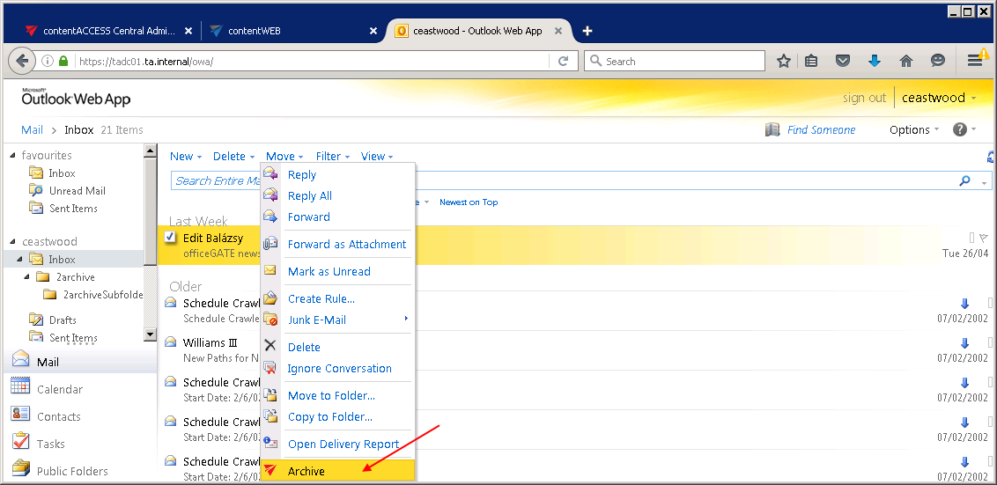Uncheck the Edit Balázsy message checkbox
Viewport: 997px width, 485px height.
(170, 237)
